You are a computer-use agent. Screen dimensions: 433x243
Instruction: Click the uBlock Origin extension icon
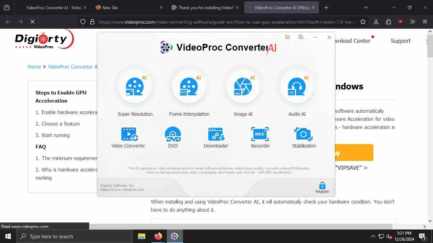[401, 22]
